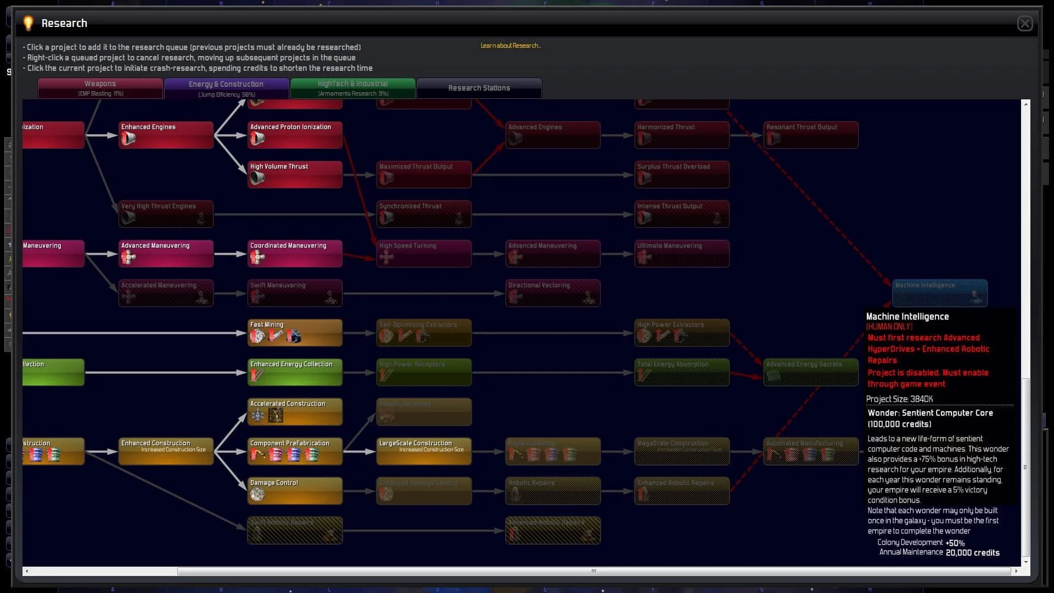1054x593 pixels.
Task: Enable the Synchronized Thrust research project
Action: click(x=424, y=214)
